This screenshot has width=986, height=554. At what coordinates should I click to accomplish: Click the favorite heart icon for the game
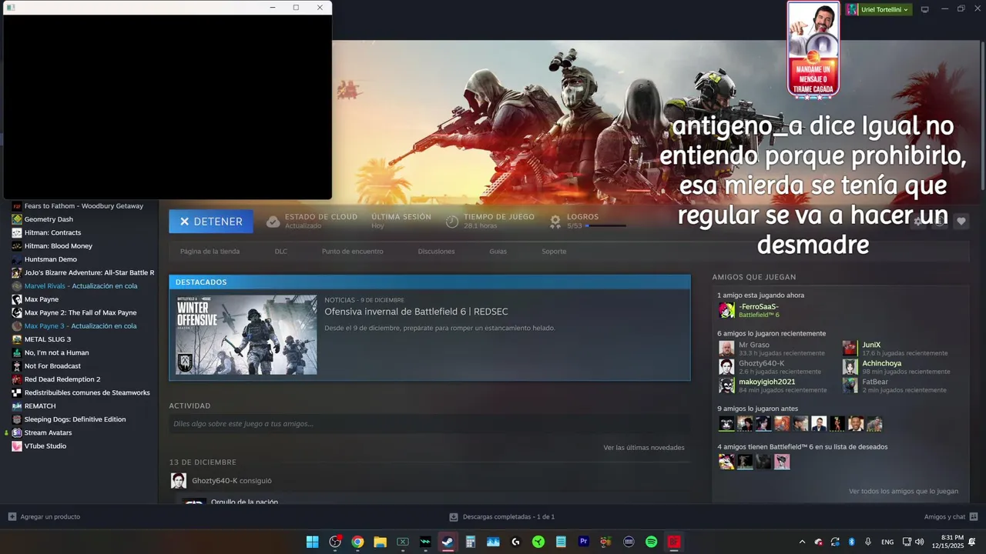961,222
